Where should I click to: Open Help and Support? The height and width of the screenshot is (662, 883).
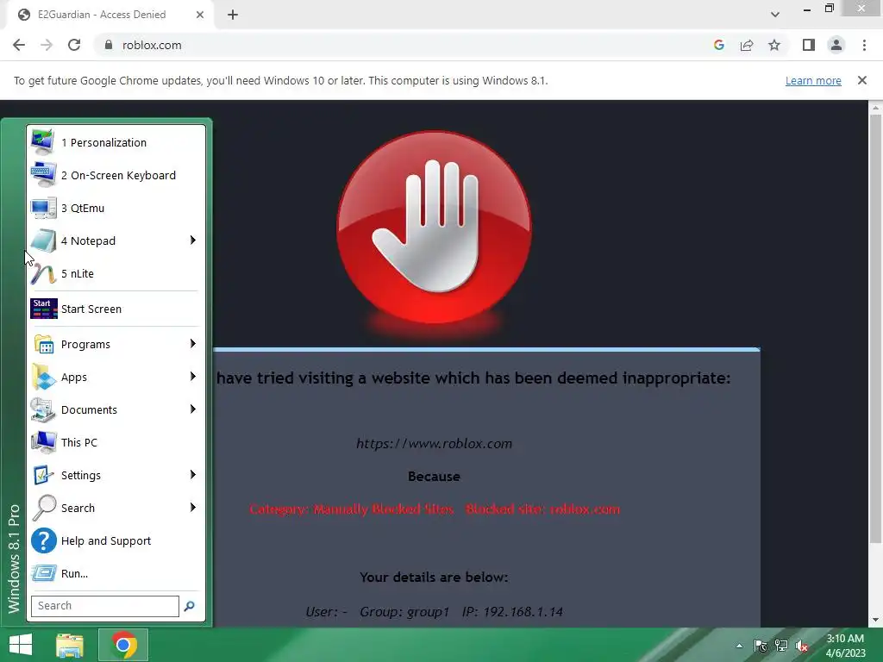click(x=116, y=540)
